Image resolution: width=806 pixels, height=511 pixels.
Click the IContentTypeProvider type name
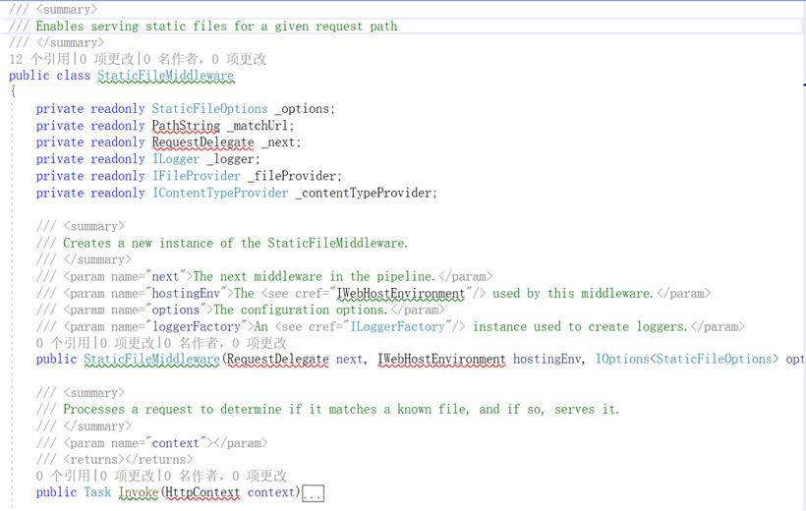coord(220,194)
